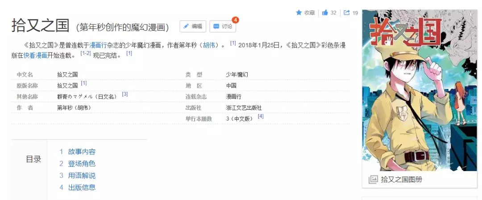The width and height of the screenshot is (482, 200).
Task: Click reference [1] after 现已完结
Action: coord(129,53)
